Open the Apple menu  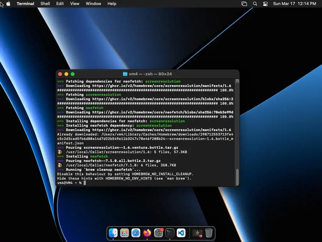8,4
